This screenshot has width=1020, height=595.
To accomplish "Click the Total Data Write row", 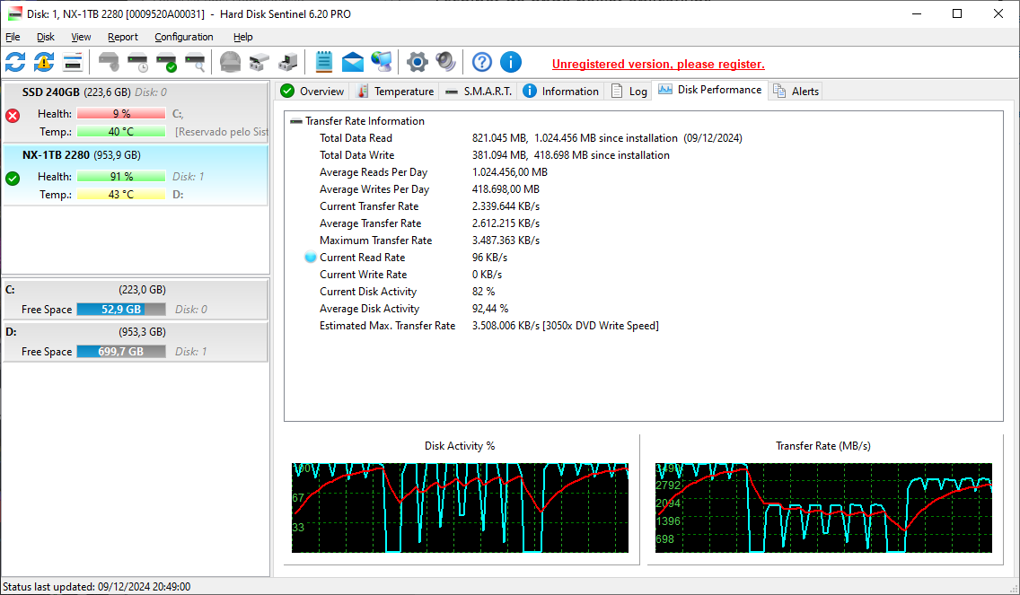I will tap(495, 154).
